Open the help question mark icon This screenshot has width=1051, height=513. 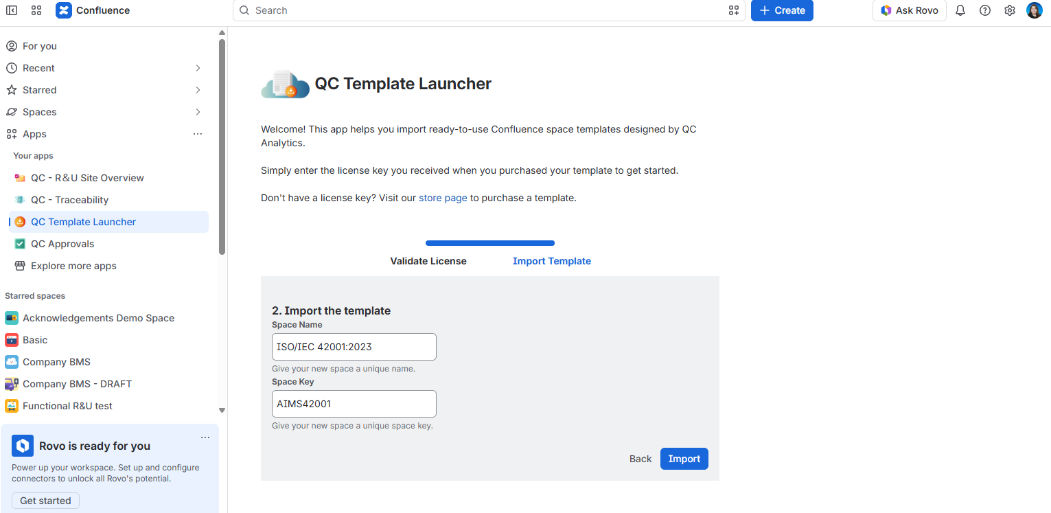tap(985, 10)
